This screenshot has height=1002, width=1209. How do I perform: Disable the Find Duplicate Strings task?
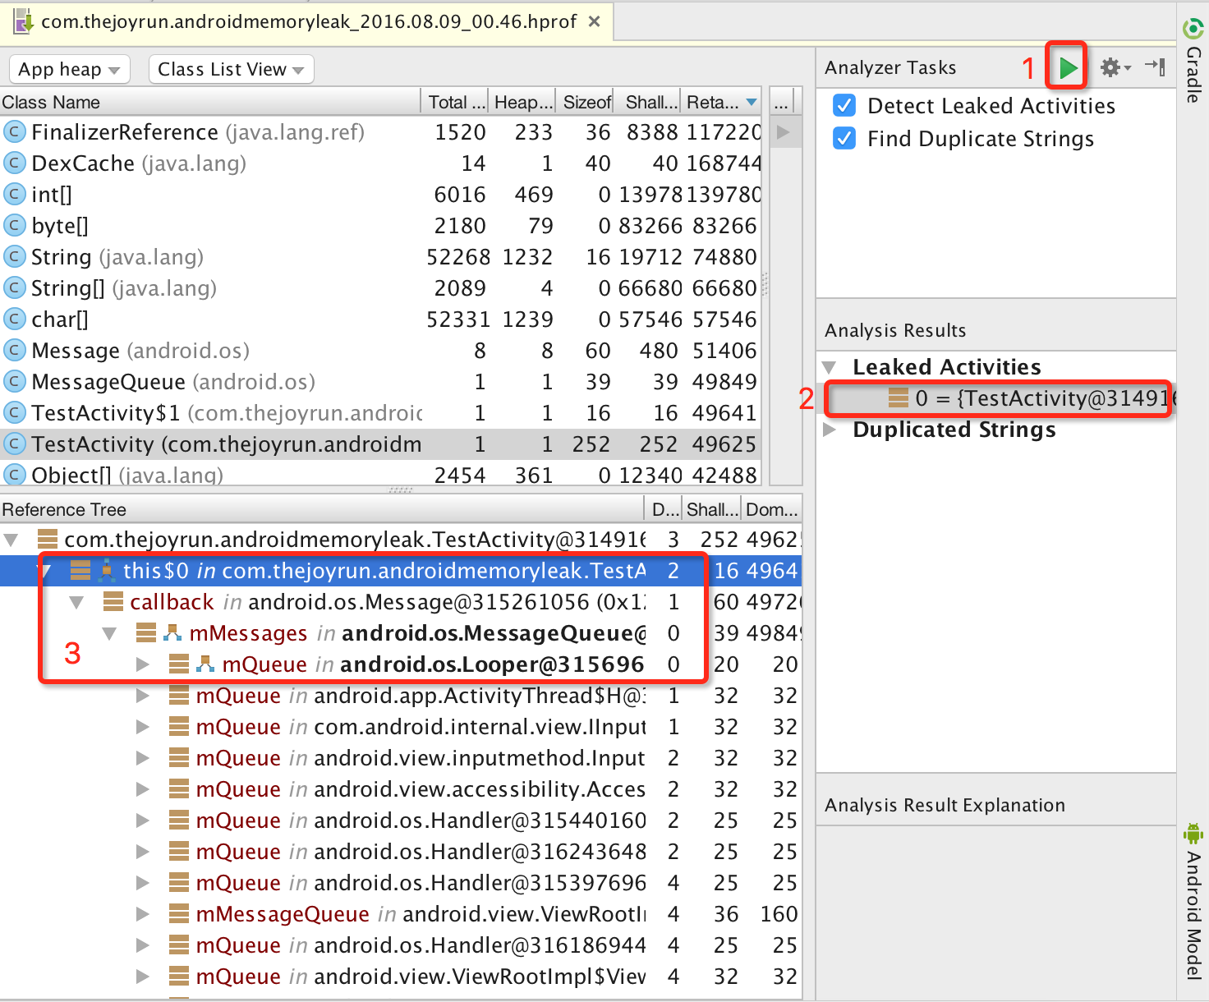(844, 138)
